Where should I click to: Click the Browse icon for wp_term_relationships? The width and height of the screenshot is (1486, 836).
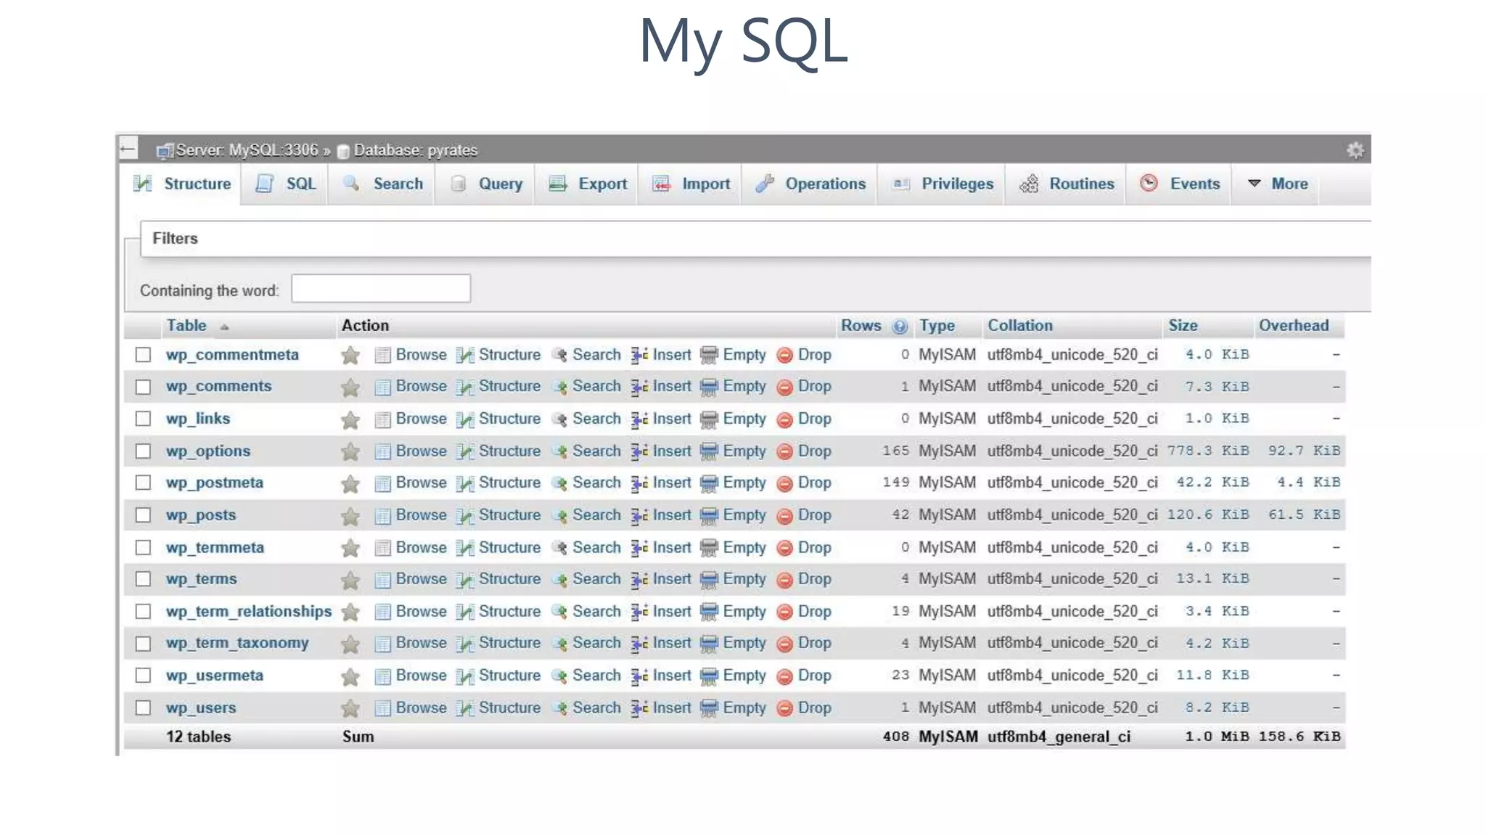382,612
